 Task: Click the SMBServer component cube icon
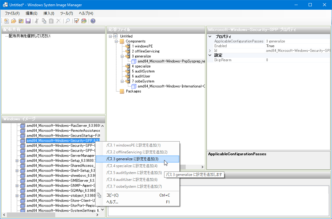coord(23,181)
